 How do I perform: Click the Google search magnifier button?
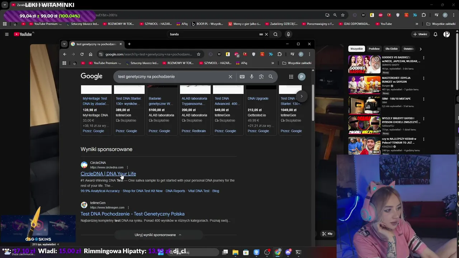pos(271,77)
